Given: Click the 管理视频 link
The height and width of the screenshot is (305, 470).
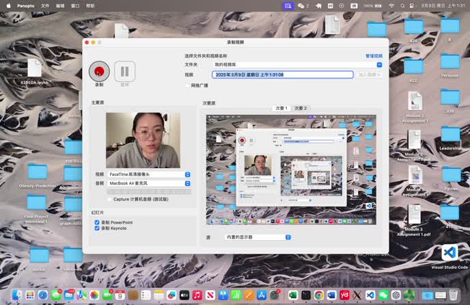Looking at the screenshot, I should pyautogui.click(x=374, y=55).
